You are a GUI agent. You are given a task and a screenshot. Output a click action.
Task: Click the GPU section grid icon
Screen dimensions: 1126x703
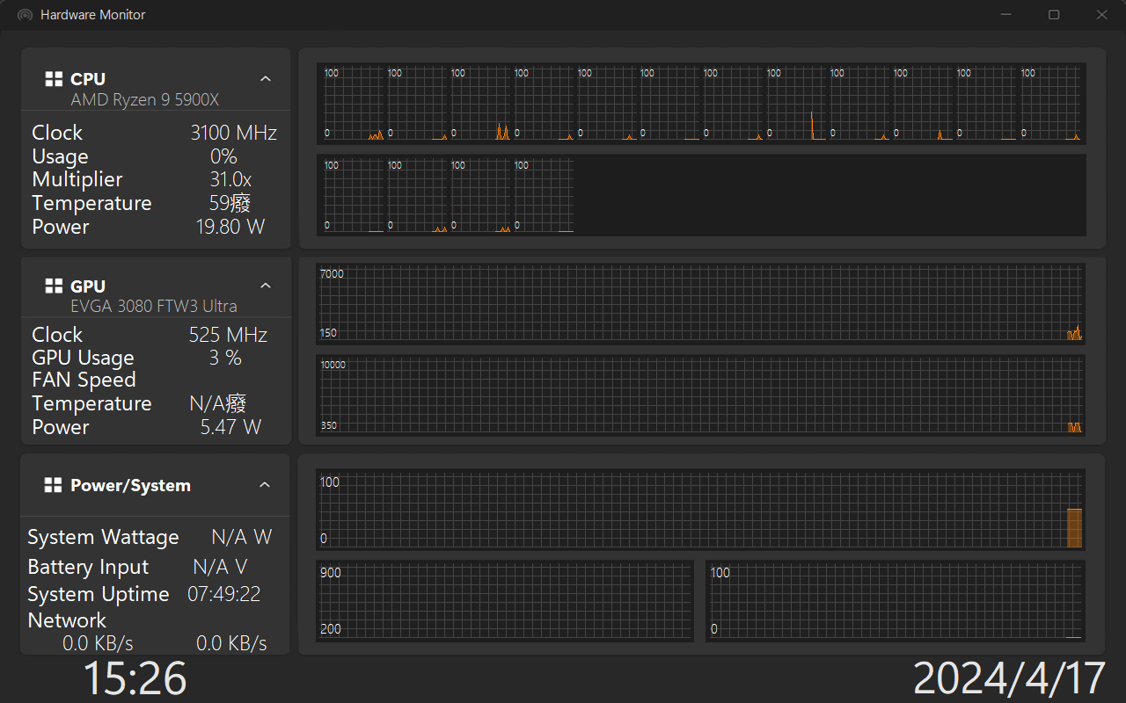click(x=54, y=286)
